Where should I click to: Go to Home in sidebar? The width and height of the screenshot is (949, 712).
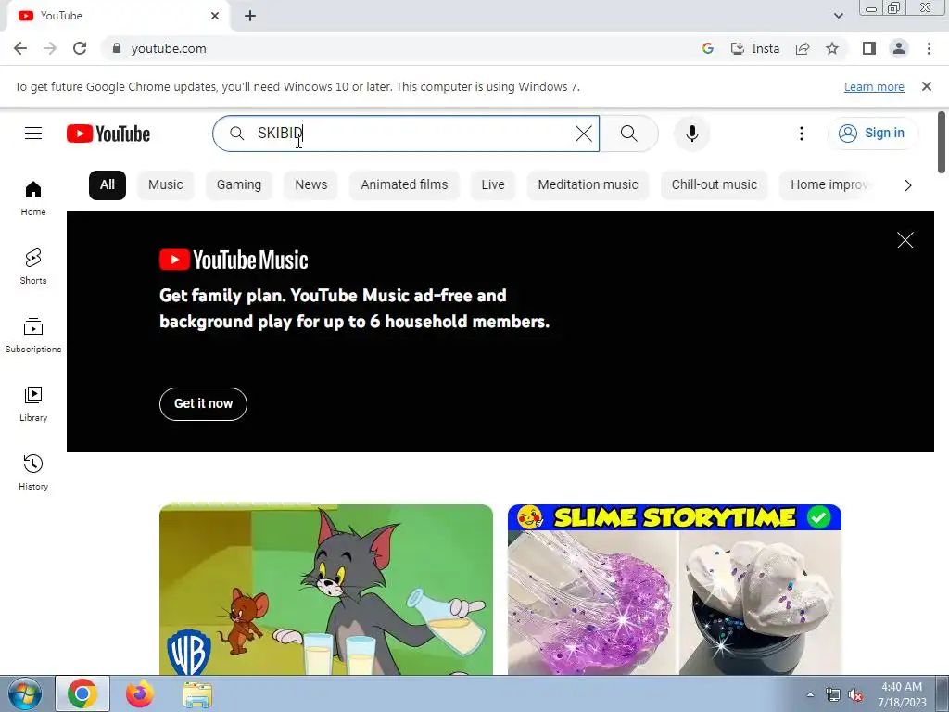[33, 198]
